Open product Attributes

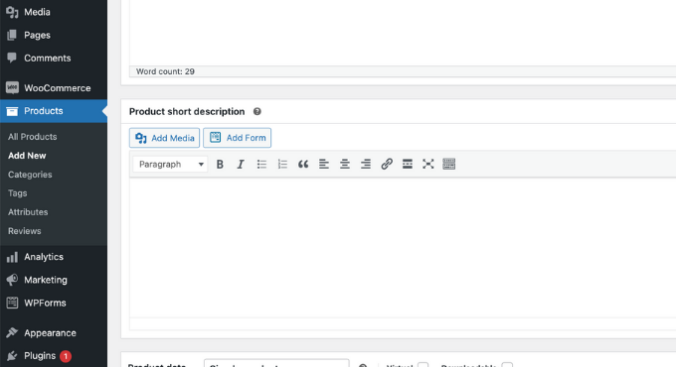point(28,212)
